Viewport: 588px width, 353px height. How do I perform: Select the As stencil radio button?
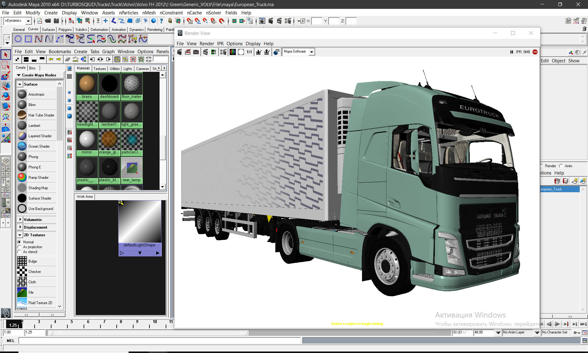point(19,252)
